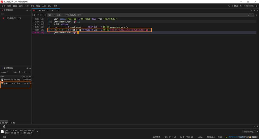
Task: Open the 会话 menu
Action: pyautogui.click(x=4, y=6)
